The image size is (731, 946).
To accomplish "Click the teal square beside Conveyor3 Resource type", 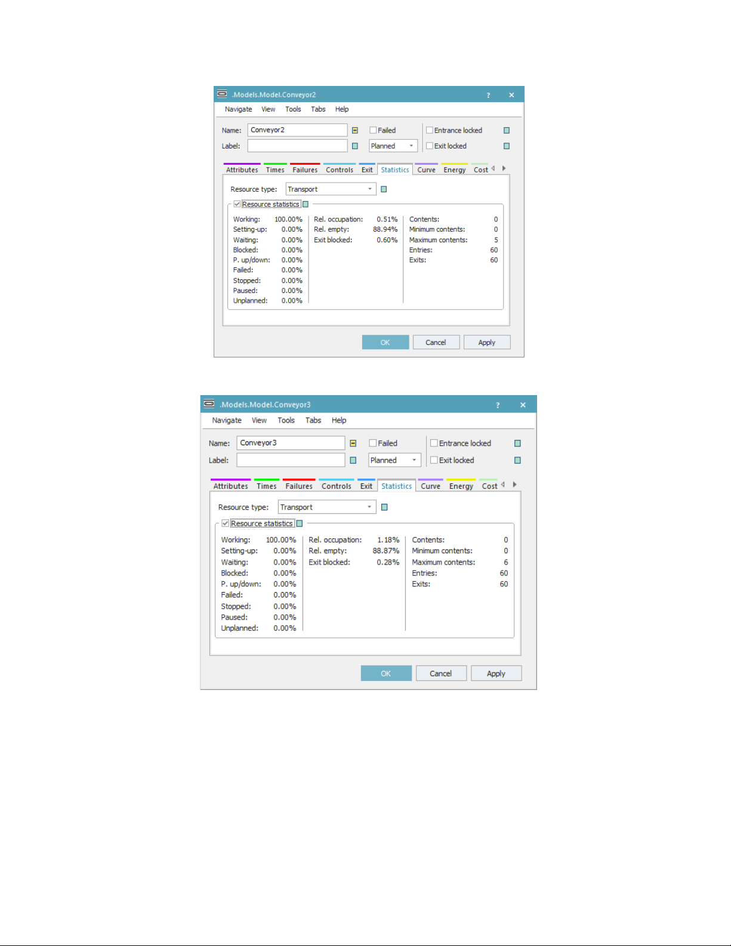I will click(384, 507).
